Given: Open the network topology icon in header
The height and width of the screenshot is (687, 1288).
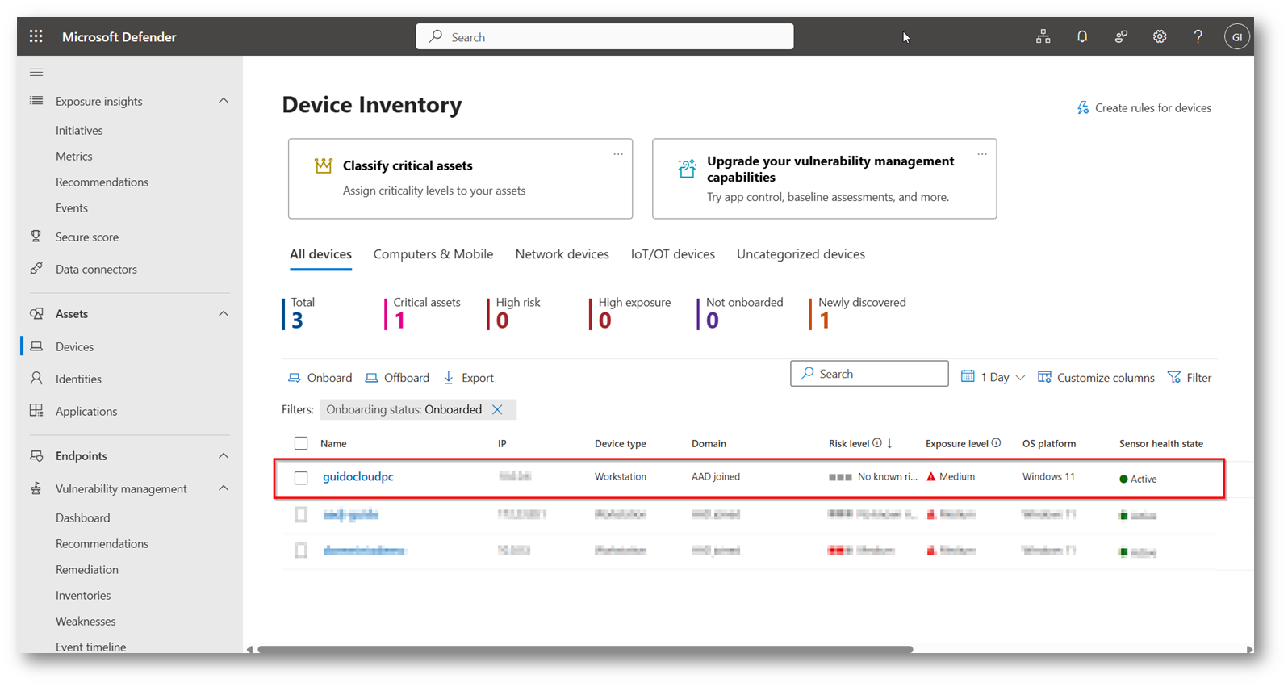Looking at the screenshot, I should click(x=1043, y=36).
